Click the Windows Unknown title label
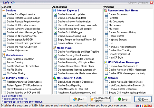Screen dimensions: 154x108 tap(138, 3)
